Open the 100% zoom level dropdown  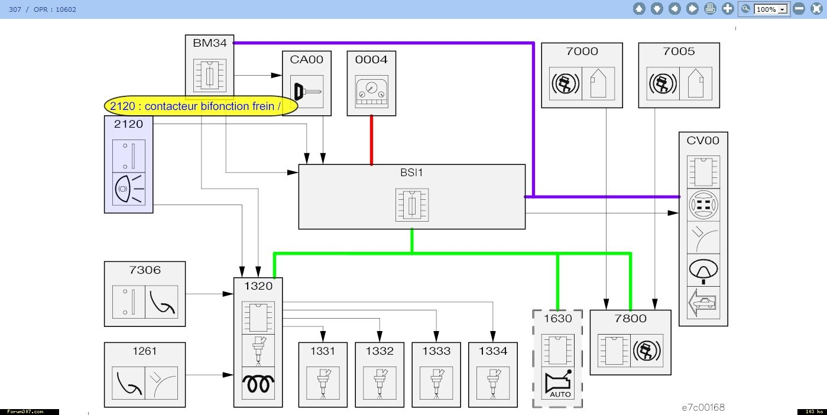click(x=783, y=9)
